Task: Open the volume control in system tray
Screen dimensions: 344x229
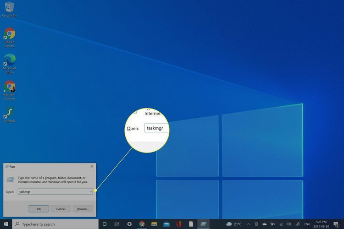Action: (290, 224)
